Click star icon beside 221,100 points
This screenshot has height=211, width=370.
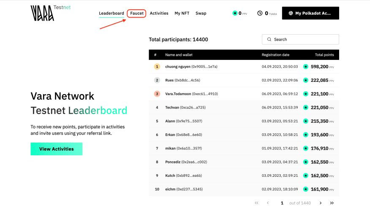click(x=305, y=94)
